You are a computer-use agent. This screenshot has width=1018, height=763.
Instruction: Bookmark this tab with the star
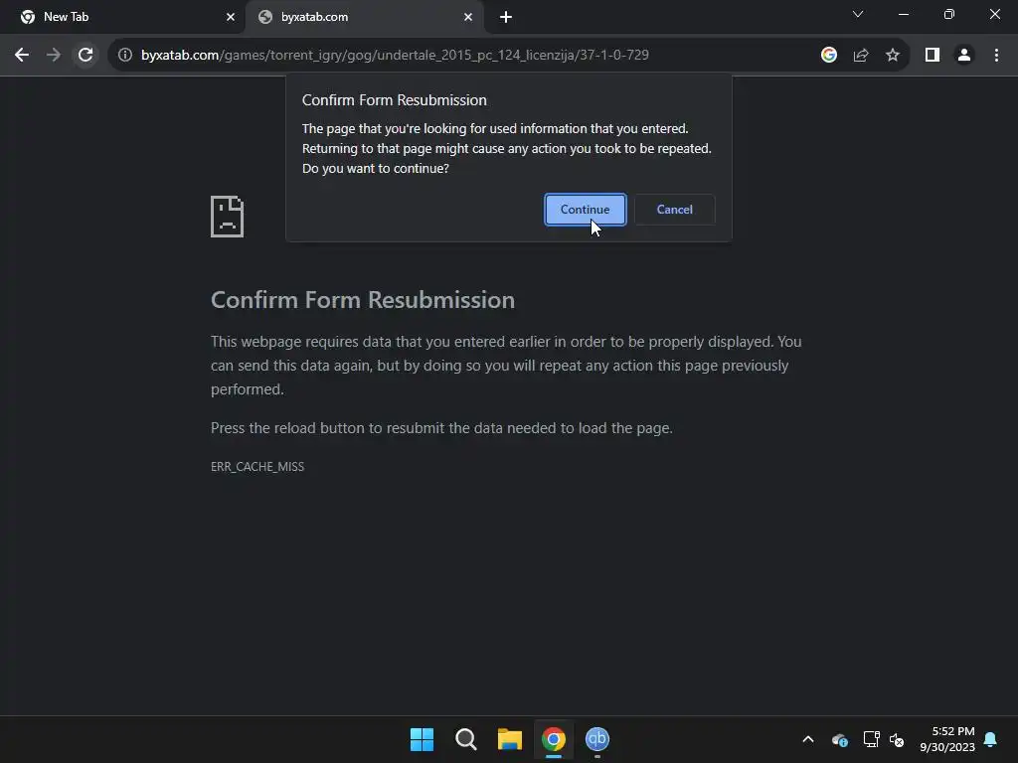[893, 56]
